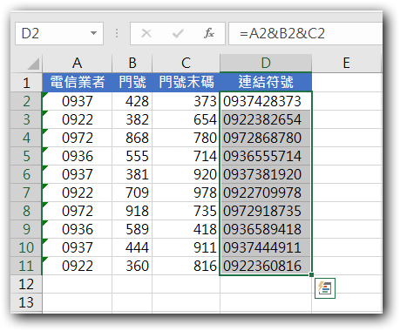Click header cell 門號 in column B

click(x=132, y=83)
